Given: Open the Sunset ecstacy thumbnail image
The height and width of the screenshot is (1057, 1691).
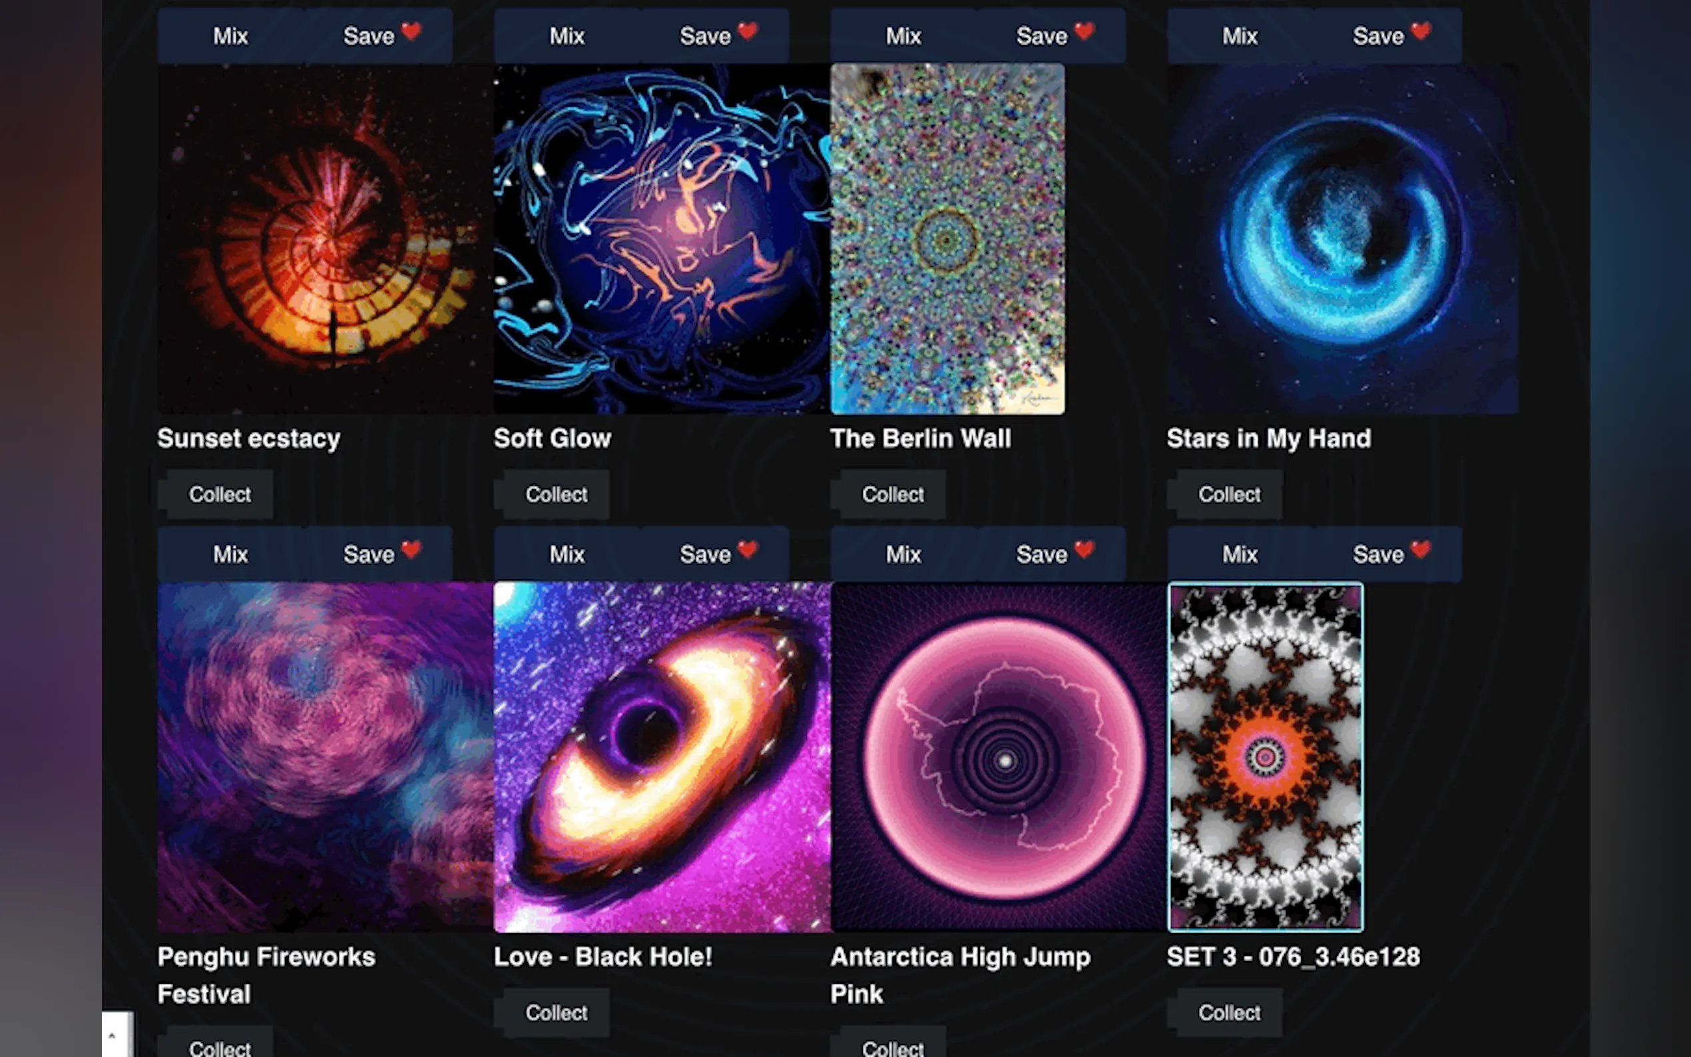Looking at the screenshot, I should (x=325, y=239).
